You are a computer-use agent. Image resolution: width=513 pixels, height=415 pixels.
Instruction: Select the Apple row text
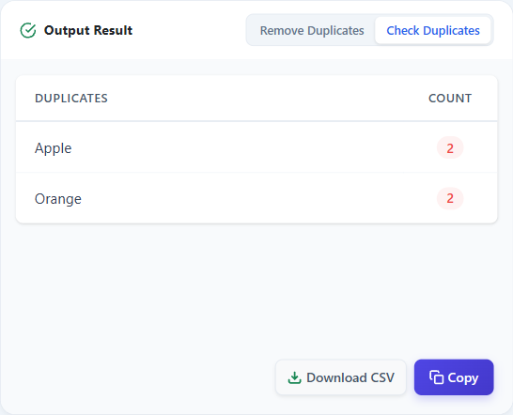point(54,148)
